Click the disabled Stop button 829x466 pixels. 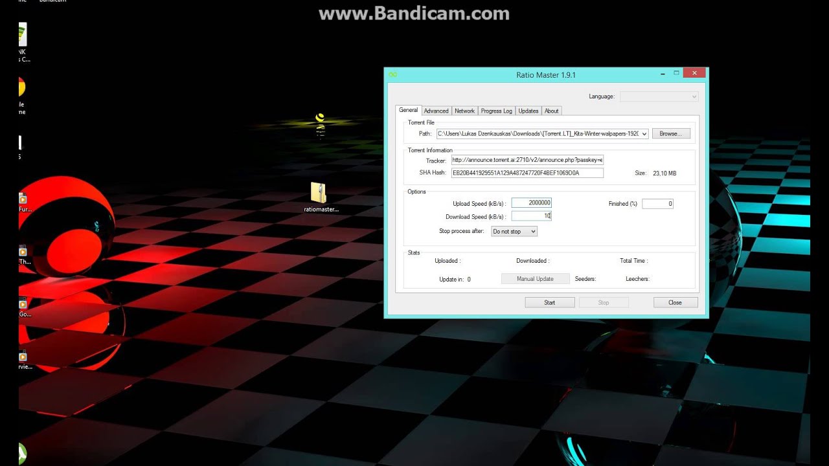point(604,302)
